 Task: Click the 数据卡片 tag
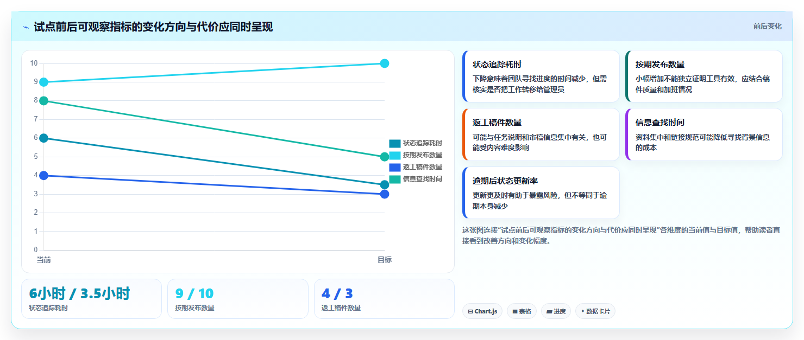595,311
